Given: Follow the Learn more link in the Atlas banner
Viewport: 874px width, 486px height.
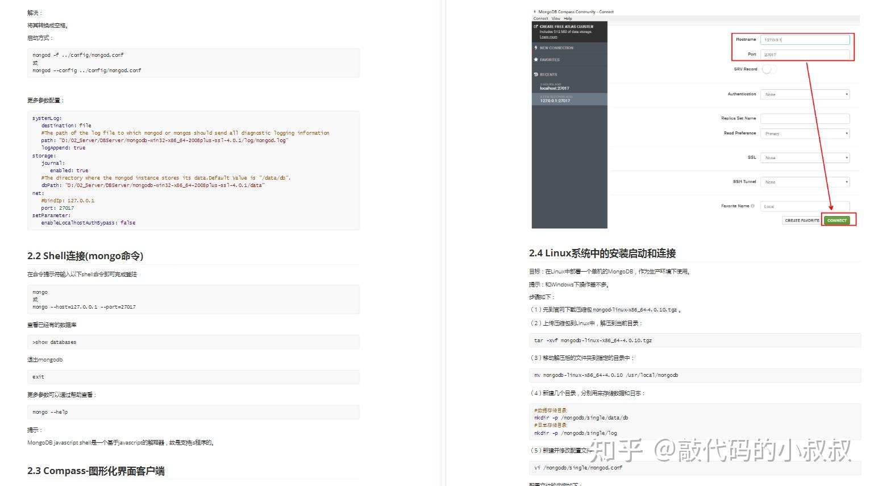Looking at the screenshot, I should click(548, 37).
